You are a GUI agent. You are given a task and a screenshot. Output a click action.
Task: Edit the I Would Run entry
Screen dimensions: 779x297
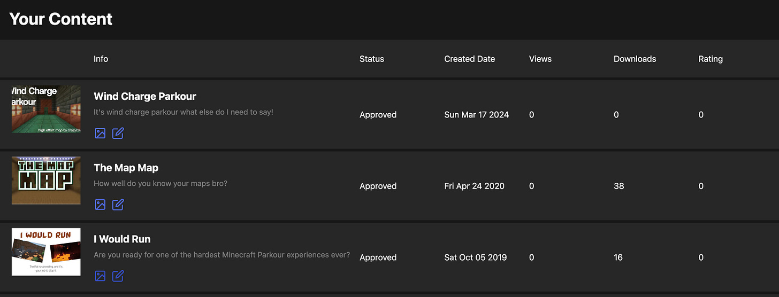[x=118, y=276]
